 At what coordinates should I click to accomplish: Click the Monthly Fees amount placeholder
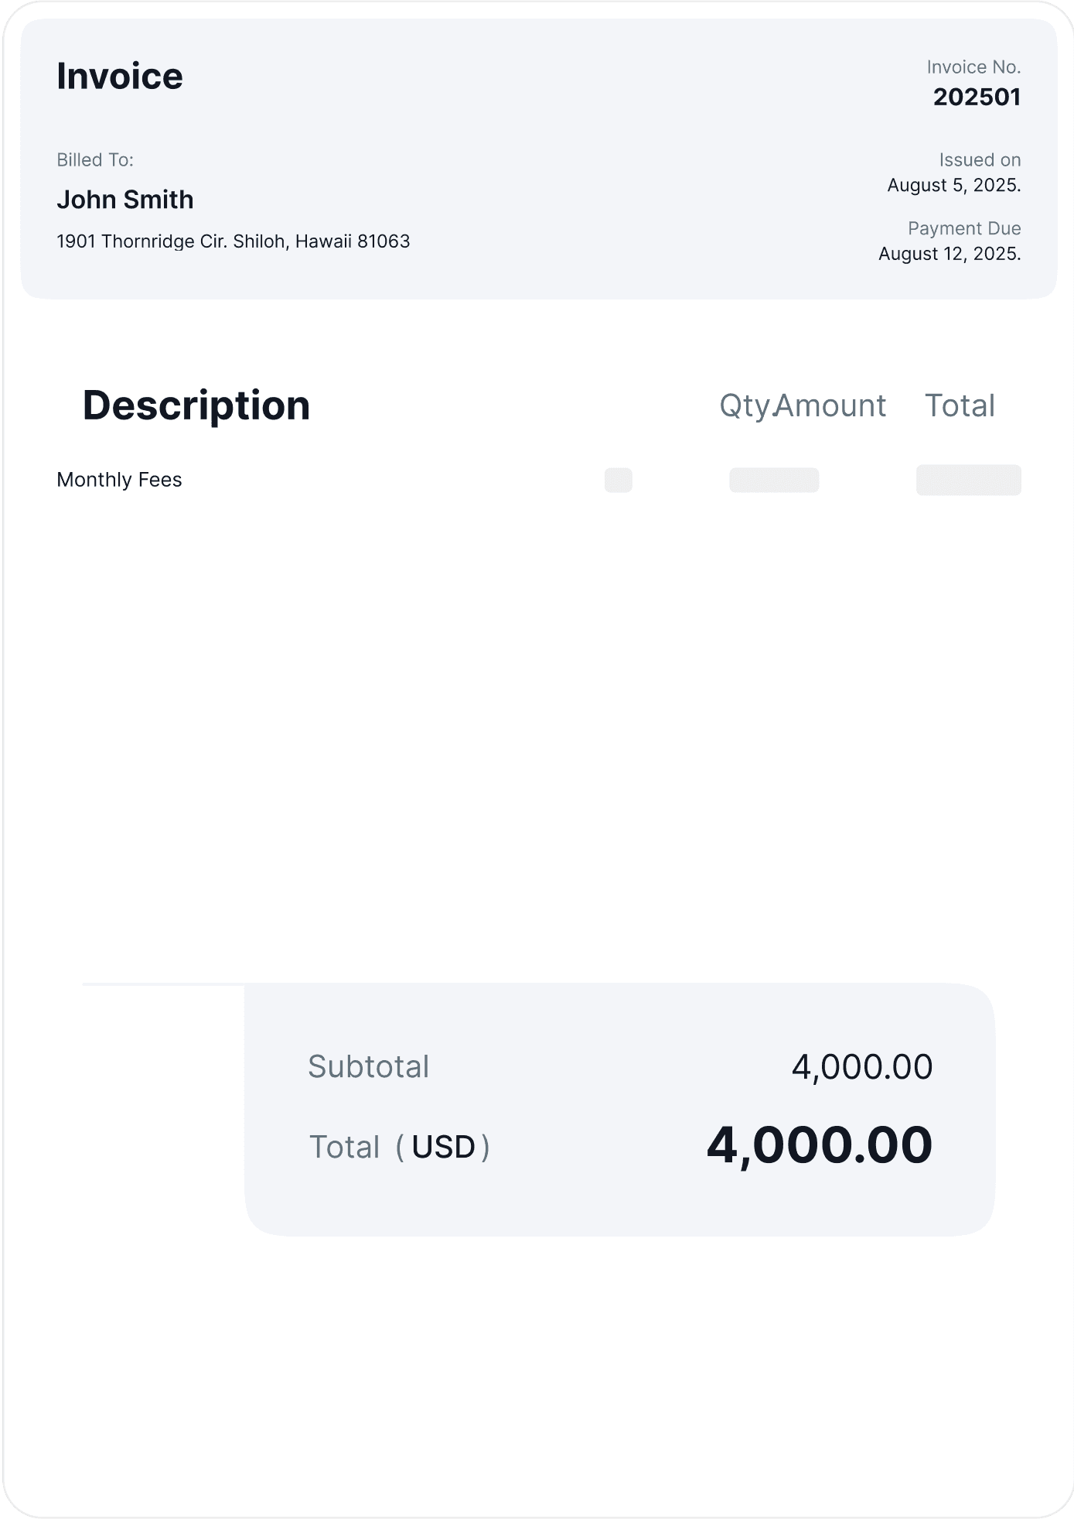774,480
